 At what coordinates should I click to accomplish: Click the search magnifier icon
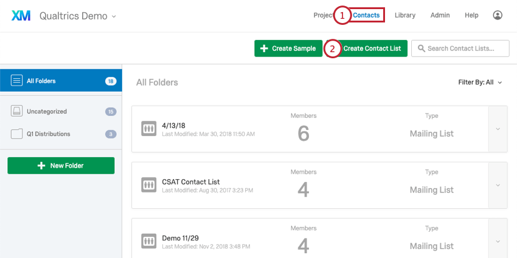tap(421, 49)
